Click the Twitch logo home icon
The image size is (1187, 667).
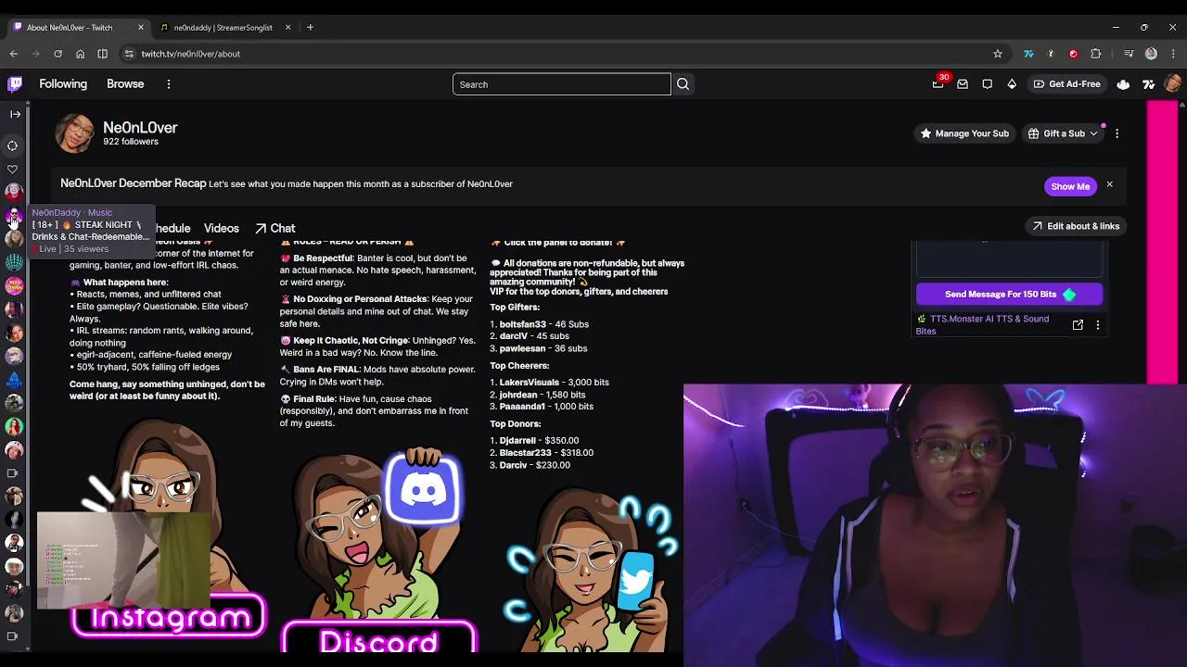click(15, 84)
